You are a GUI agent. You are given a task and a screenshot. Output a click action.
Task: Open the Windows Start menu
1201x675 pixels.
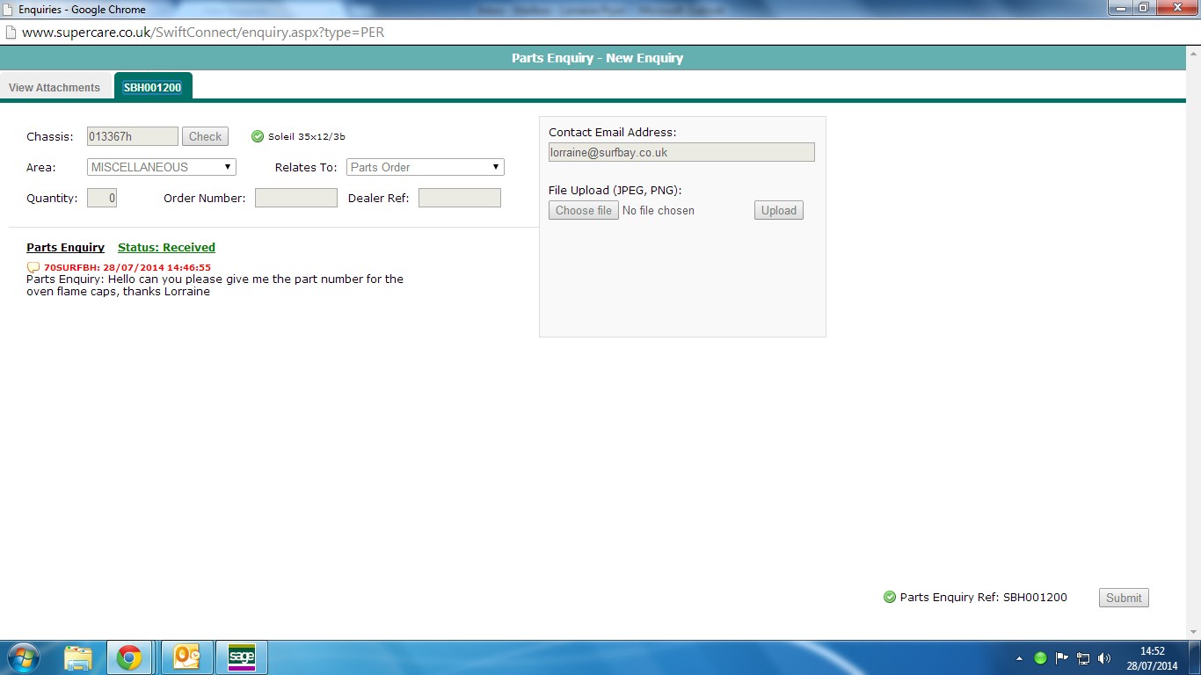23,657
